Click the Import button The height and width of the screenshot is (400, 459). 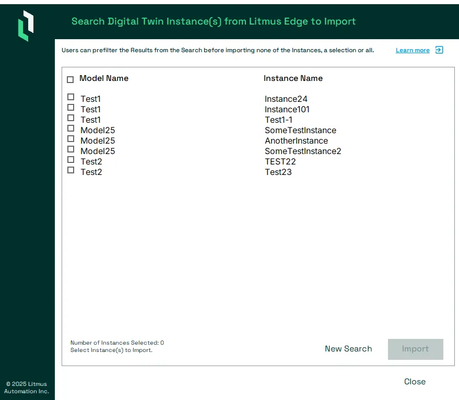415,349
